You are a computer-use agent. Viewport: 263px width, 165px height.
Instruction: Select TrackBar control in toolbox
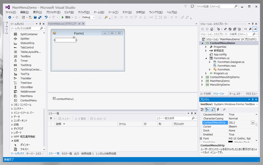pyautogui.click(x=26, y=78)
